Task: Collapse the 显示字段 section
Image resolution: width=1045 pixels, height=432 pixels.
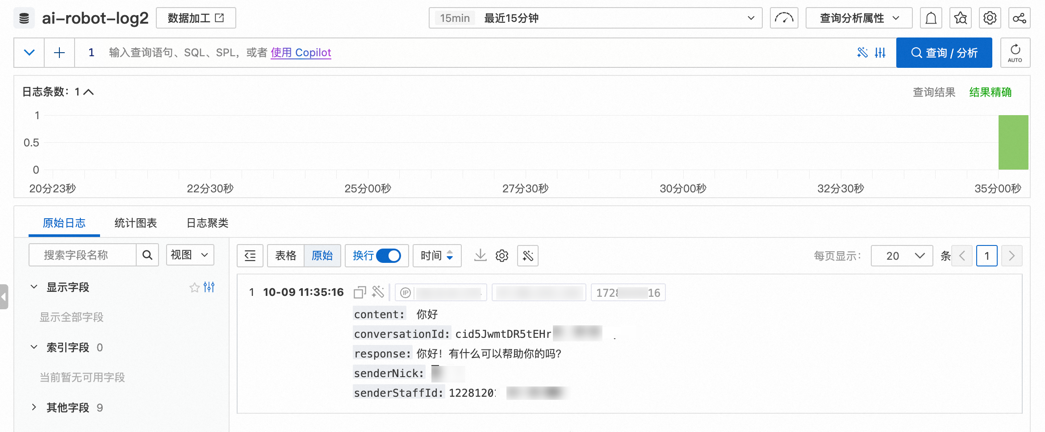Action: 33,287
